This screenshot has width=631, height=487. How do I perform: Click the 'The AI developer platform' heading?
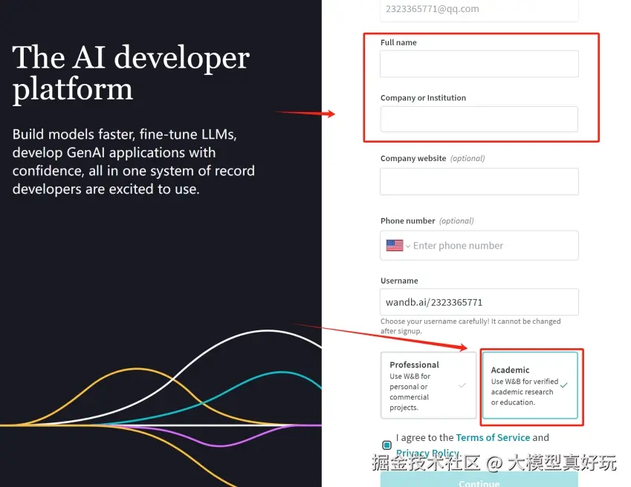(131, 73)
